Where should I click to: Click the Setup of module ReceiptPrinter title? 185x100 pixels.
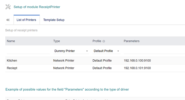[37, 7]
